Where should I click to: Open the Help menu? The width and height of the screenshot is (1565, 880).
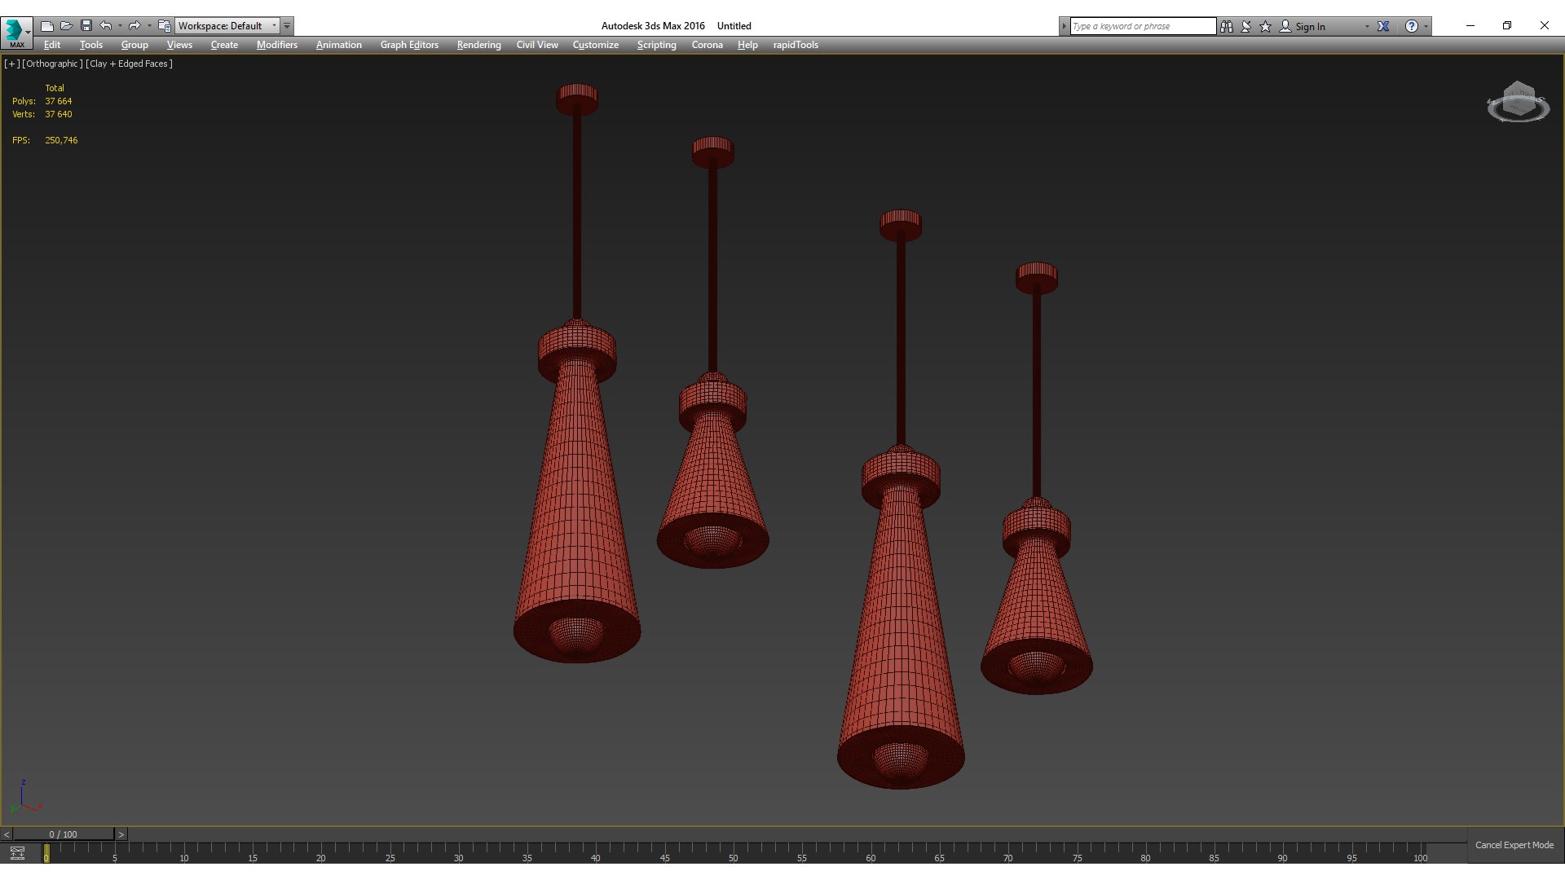[747, 45]
